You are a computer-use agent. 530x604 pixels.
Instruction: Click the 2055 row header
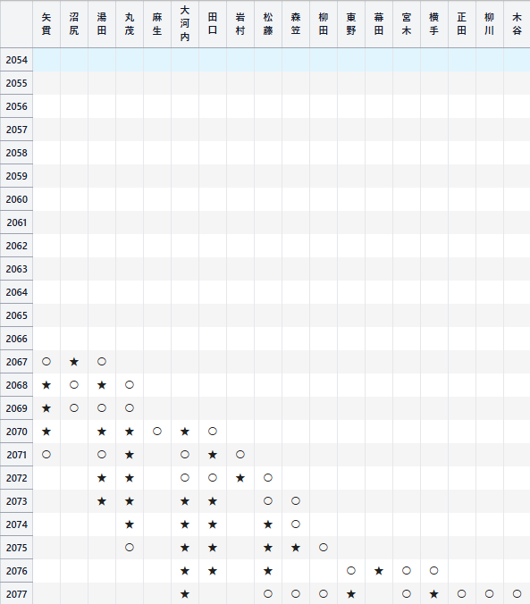pos(17,83)
